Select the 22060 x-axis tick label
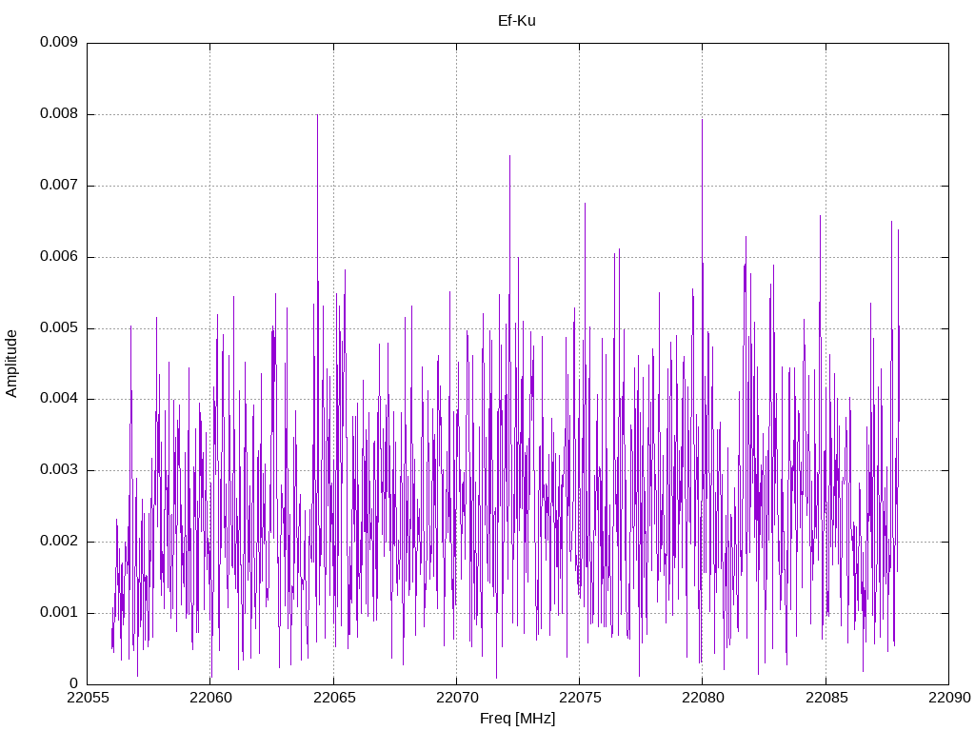This screenshot has width=975, height=731. click(210, 698)
